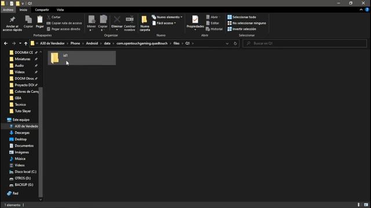This screenshot has height=208, width=371.
Task: Click the Copiar clipboard icon
Action: (28, 22)
